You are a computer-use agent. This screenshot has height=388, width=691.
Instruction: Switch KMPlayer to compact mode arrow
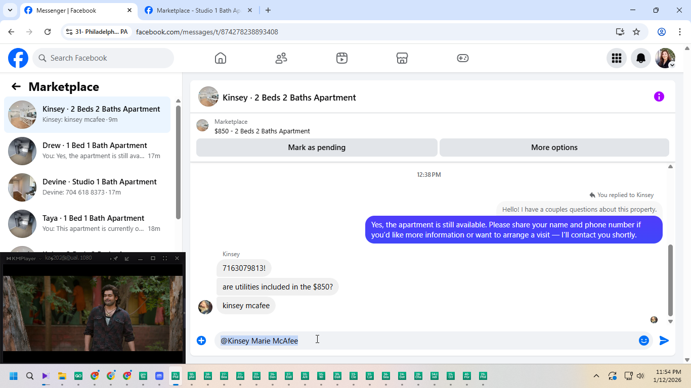click(x=127, y=258)
